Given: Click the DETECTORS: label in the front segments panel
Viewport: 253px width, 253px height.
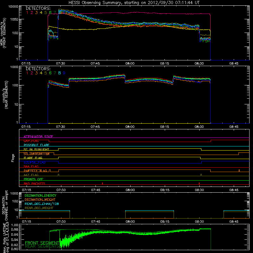Looking at the screenshot, I should [38, 8].
